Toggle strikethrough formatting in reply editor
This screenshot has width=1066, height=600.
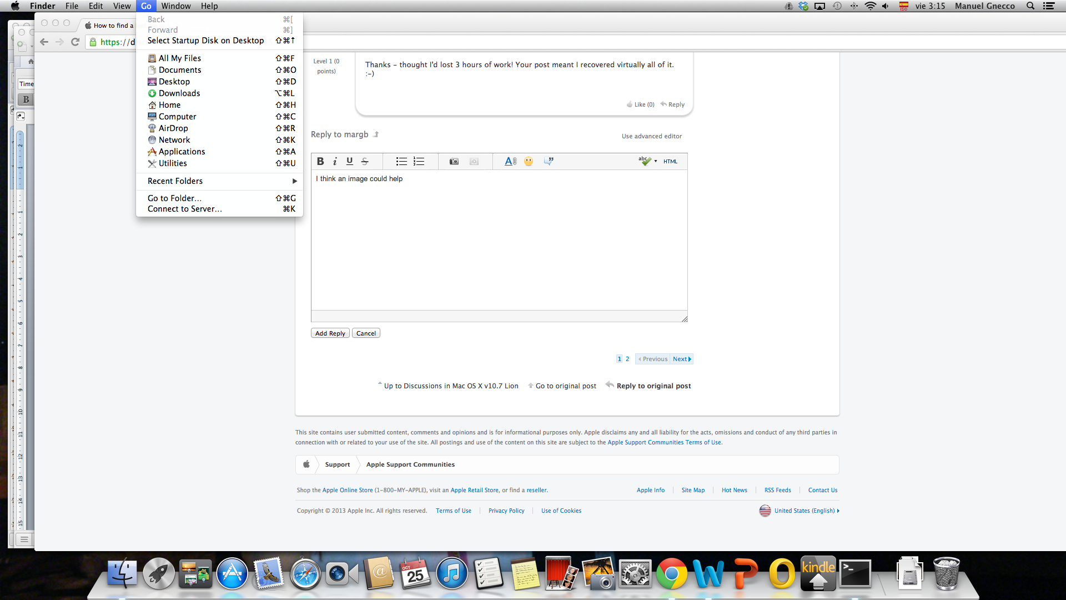(365, 161)
